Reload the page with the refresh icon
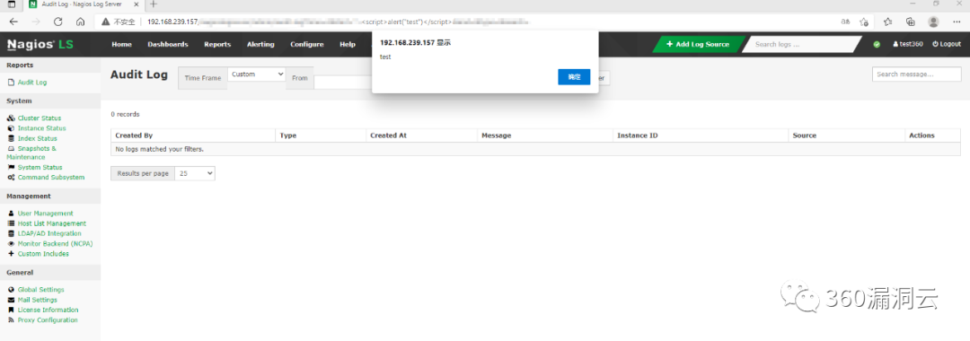The width and height of the screenshot is (970, 341). 58,22
